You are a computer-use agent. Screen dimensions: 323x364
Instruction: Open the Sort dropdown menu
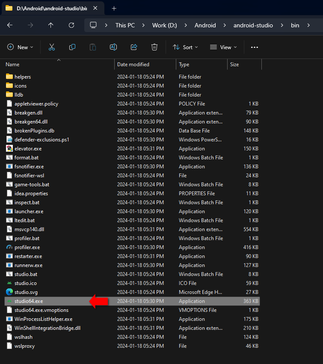(185, 47)
